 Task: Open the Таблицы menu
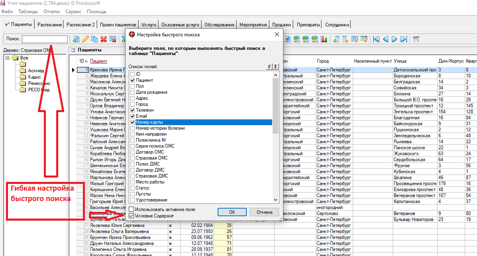click(28, 12)
